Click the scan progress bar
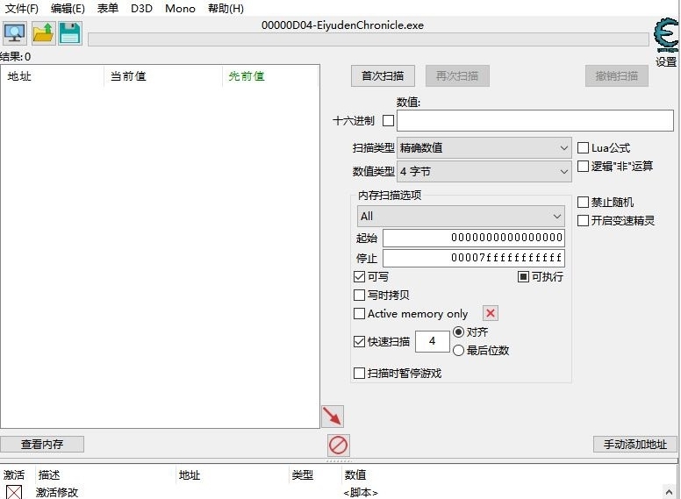The width and height of the screenshot is (681, 499). point(369,39)
